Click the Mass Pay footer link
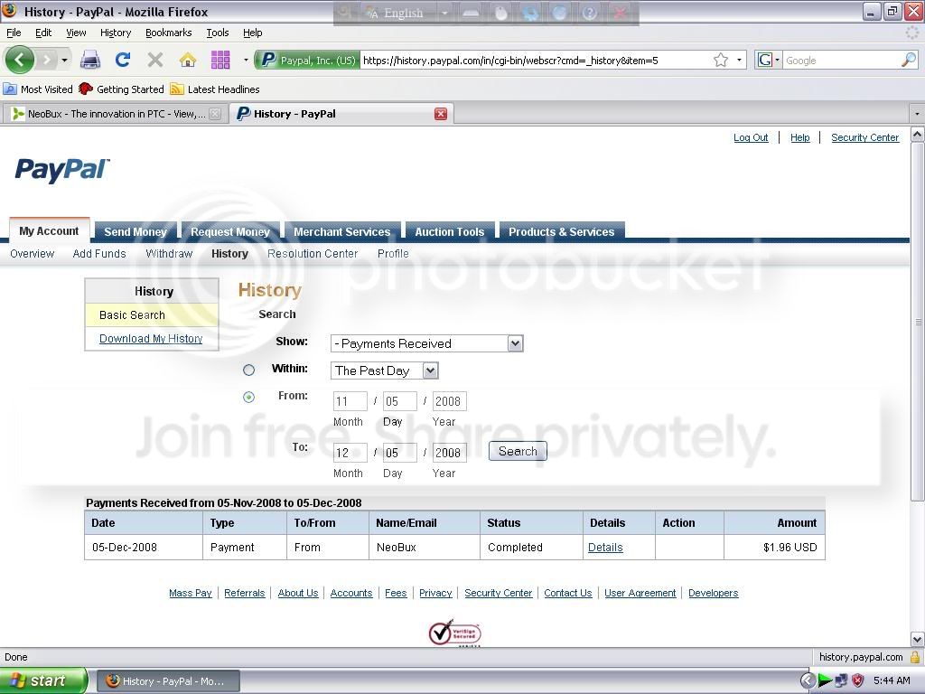925x694 pixels. tap(190, 593)
